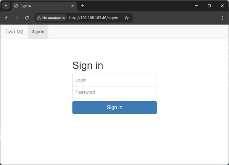Close the browser window
The image size is (229, 165).
click(x=222, y=6)
